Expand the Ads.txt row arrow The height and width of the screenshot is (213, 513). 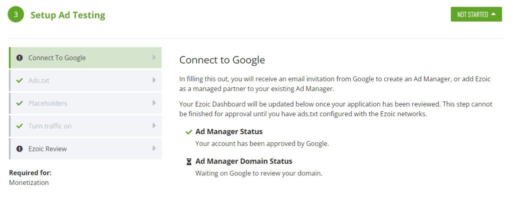(154, 80)
